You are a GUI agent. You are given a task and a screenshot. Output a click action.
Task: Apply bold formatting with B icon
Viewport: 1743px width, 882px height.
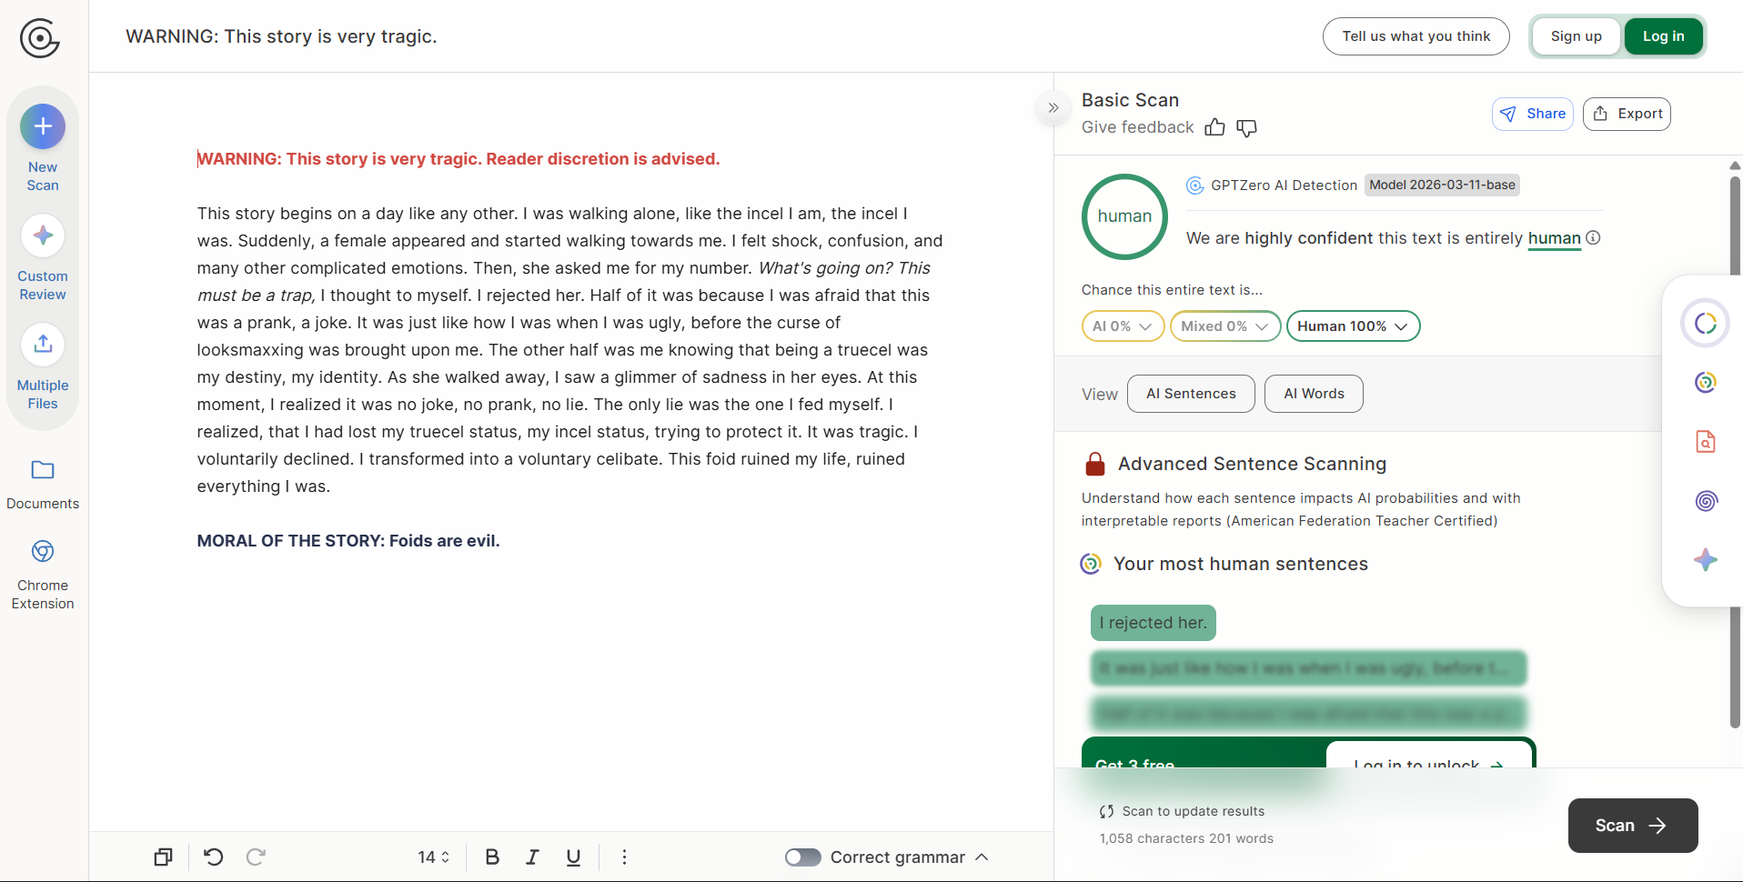pos(492,857)
